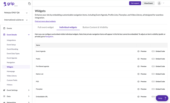
Task: Open Homepage in the sidebar
Action: pyautogui.click(x=11, y=71)
